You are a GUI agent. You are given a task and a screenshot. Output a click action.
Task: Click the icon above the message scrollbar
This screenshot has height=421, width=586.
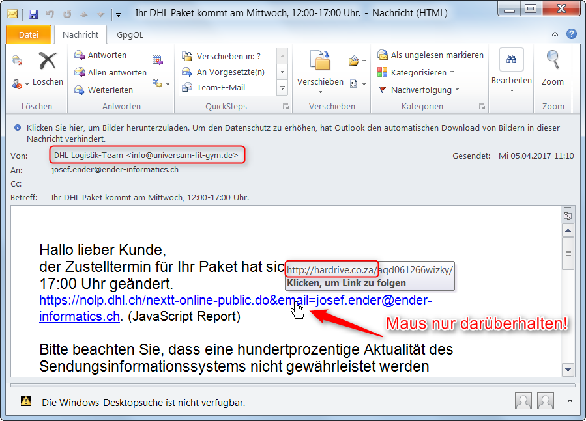(568, 216)
